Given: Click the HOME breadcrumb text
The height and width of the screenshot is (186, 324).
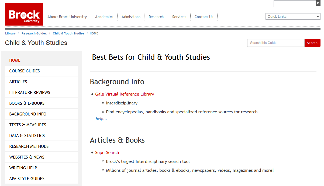Looking at the screenshot, I should [x=94, y=33].
